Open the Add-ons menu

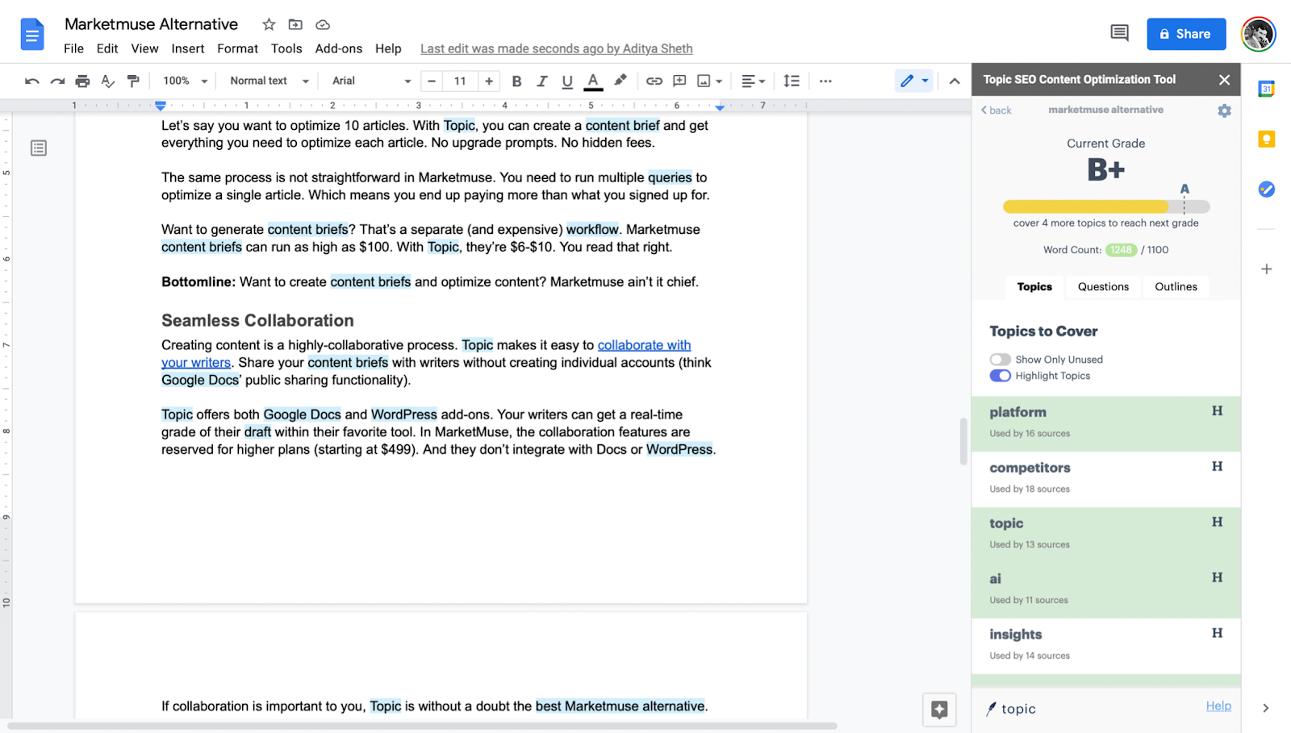339,48
